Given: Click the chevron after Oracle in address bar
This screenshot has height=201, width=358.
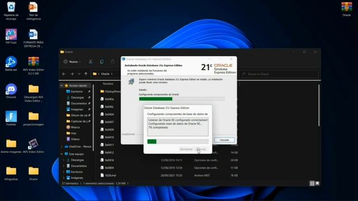Looking at the screenshot, I should click(x=112, y=74).
